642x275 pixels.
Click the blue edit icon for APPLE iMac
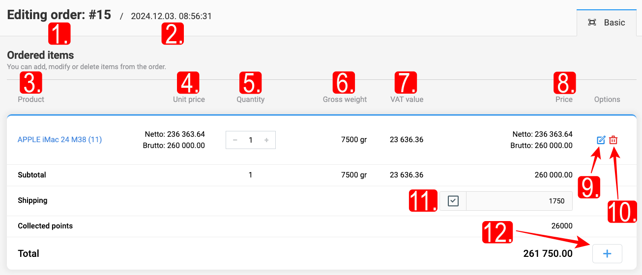point(601,140)
